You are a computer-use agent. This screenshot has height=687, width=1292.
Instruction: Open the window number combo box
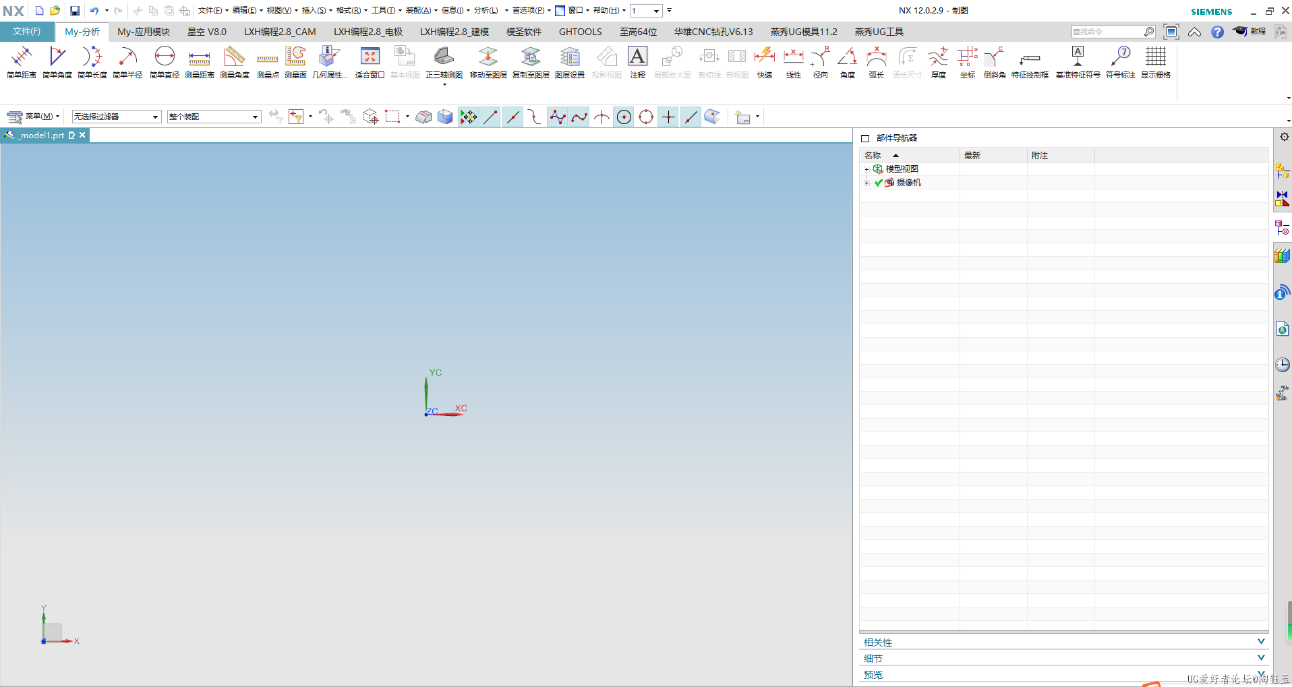tap(646, 11)
